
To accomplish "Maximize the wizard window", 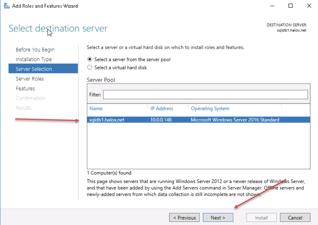I will click(291, 6).
